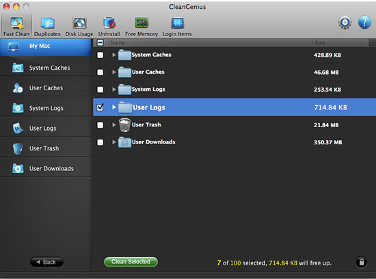
Task: Select My Mac label in the sidebar
Action: tap(40, 46)
